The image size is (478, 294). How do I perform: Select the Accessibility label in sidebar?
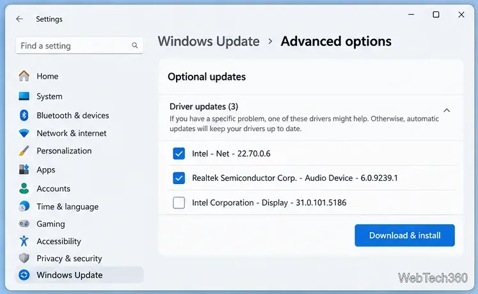click(59, 242)
